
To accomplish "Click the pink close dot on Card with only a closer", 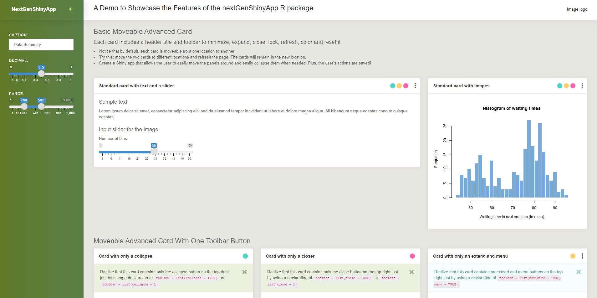I will click(x=412, y=256).
